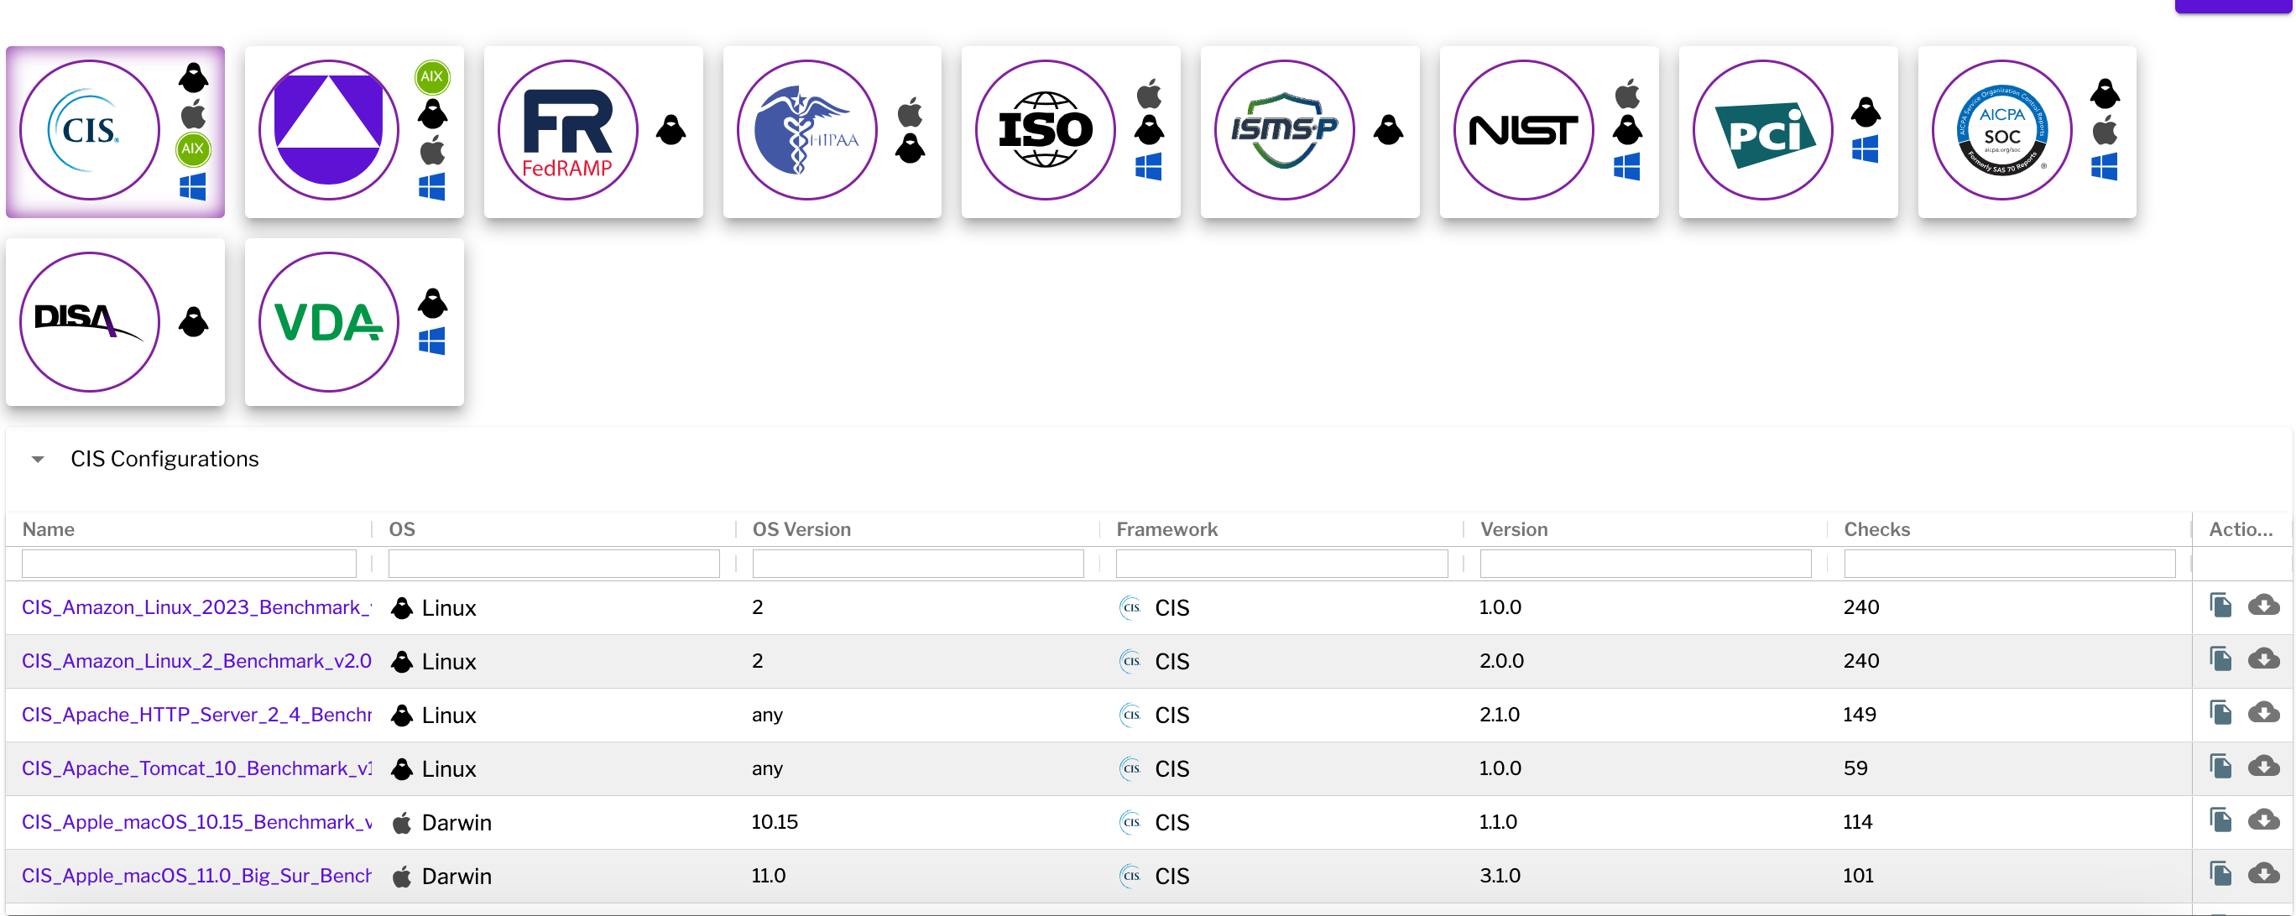Focus the Checks filter field
This screenshot has height=916, width=2296.
click(x=2009, y=563)
